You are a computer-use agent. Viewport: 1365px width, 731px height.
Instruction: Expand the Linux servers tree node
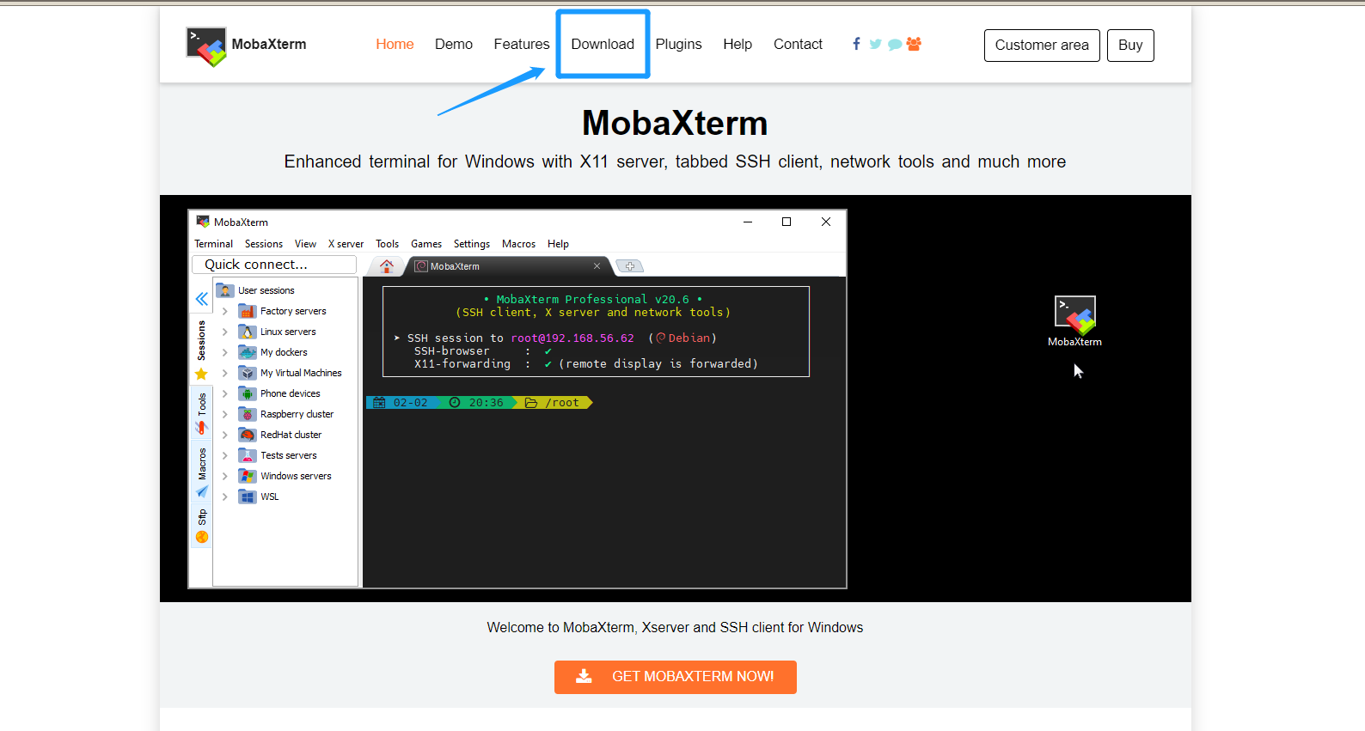[224, 332]
